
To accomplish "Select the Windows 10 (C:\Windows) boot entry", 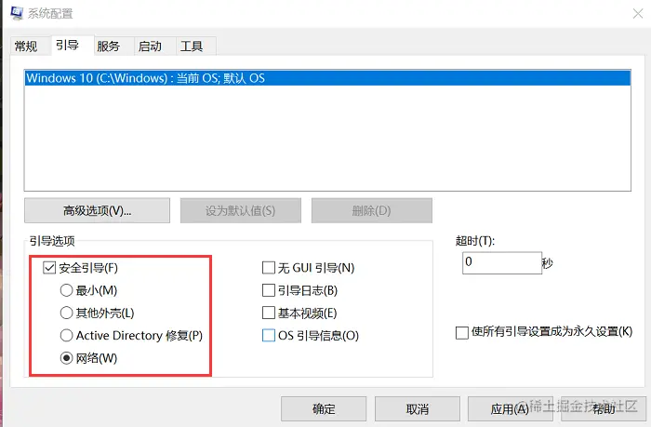I will tap(327, 78).
